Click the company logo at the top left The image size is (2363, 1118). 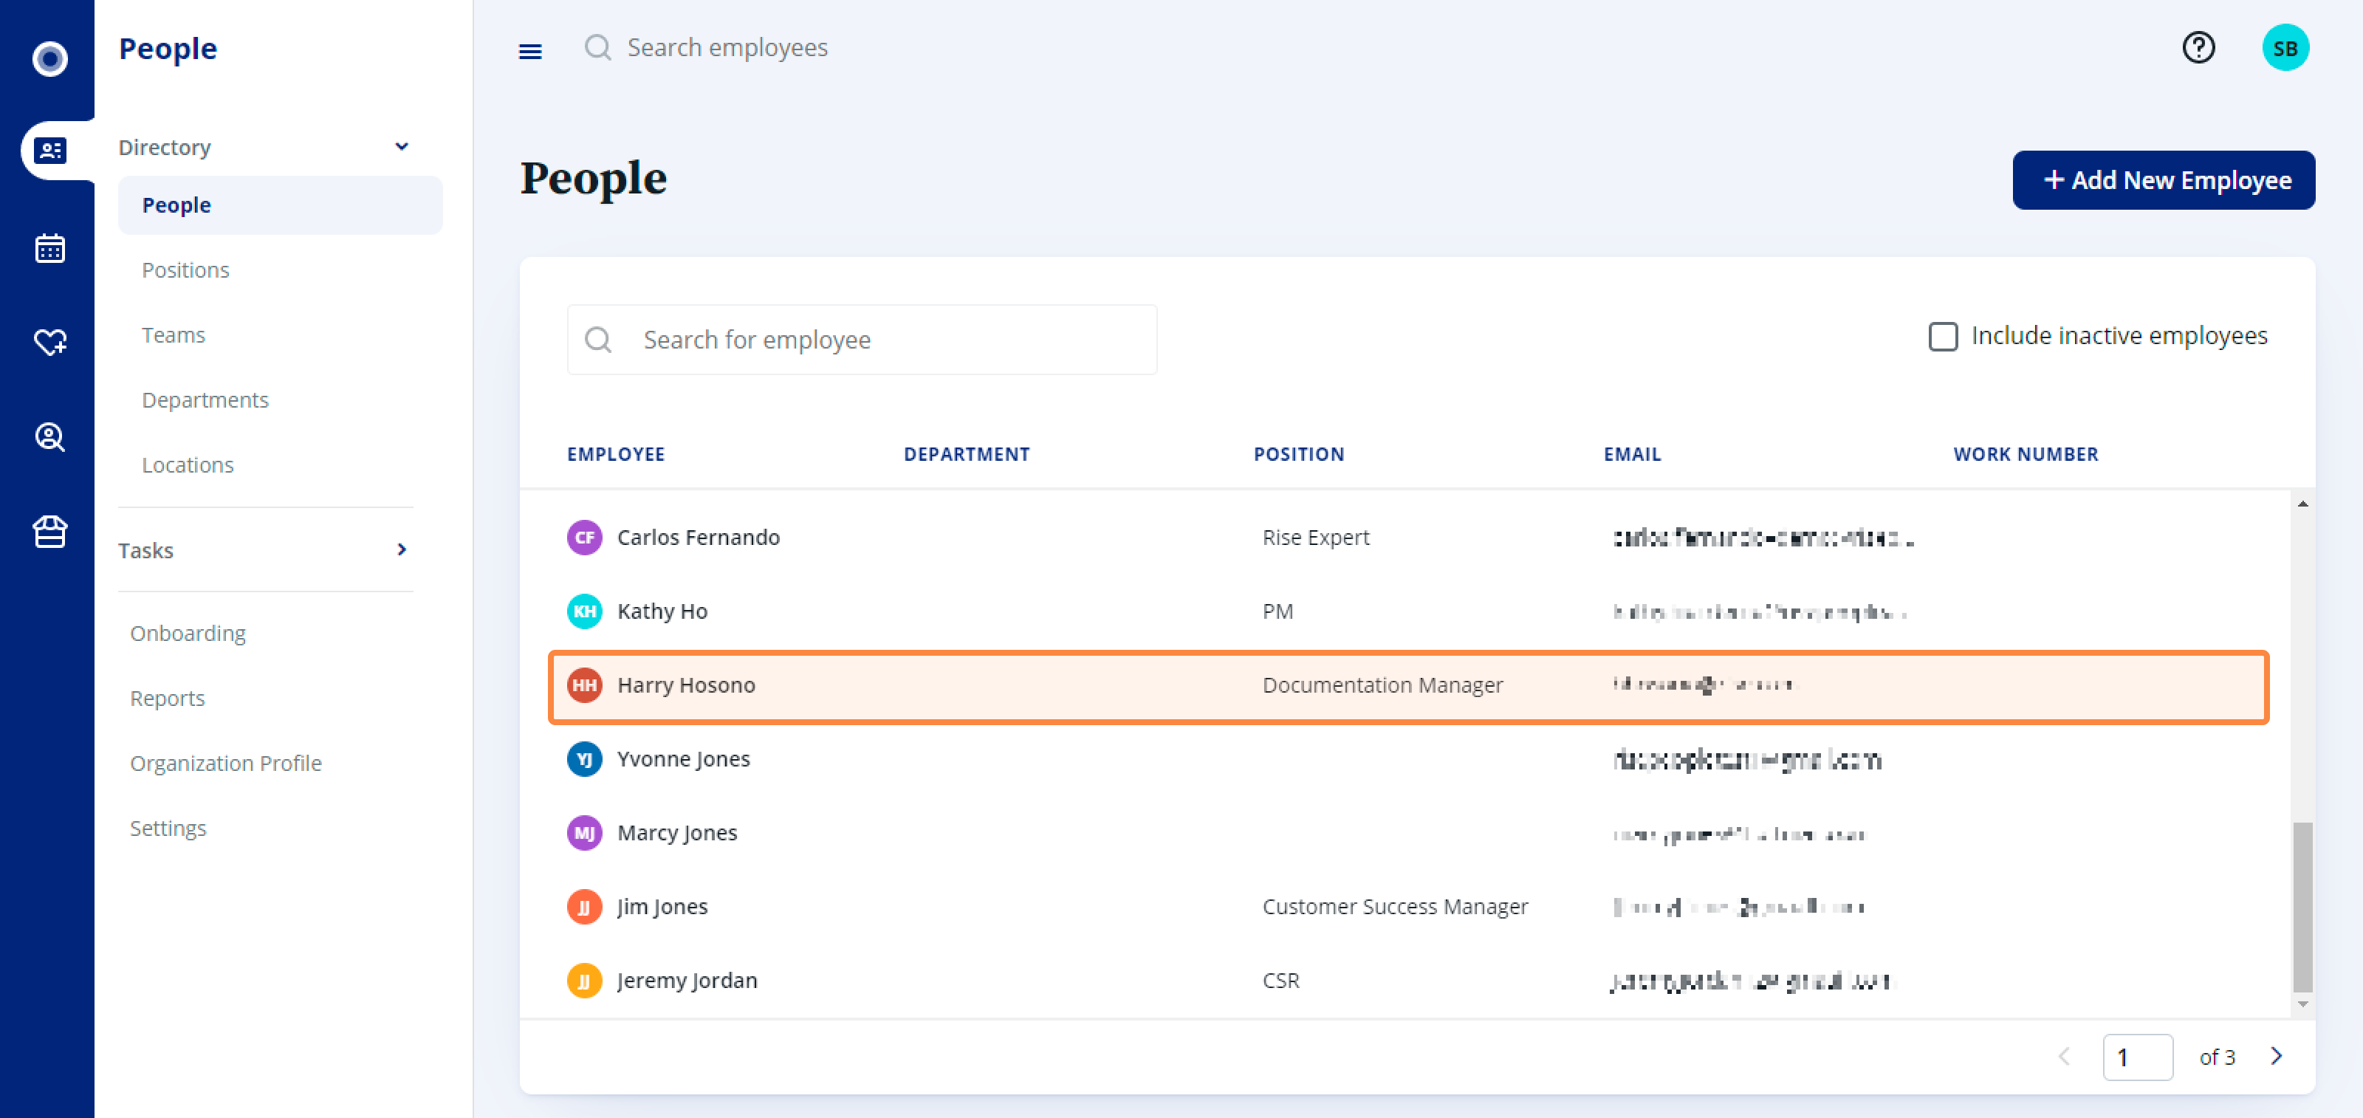[x=49, y=58]
